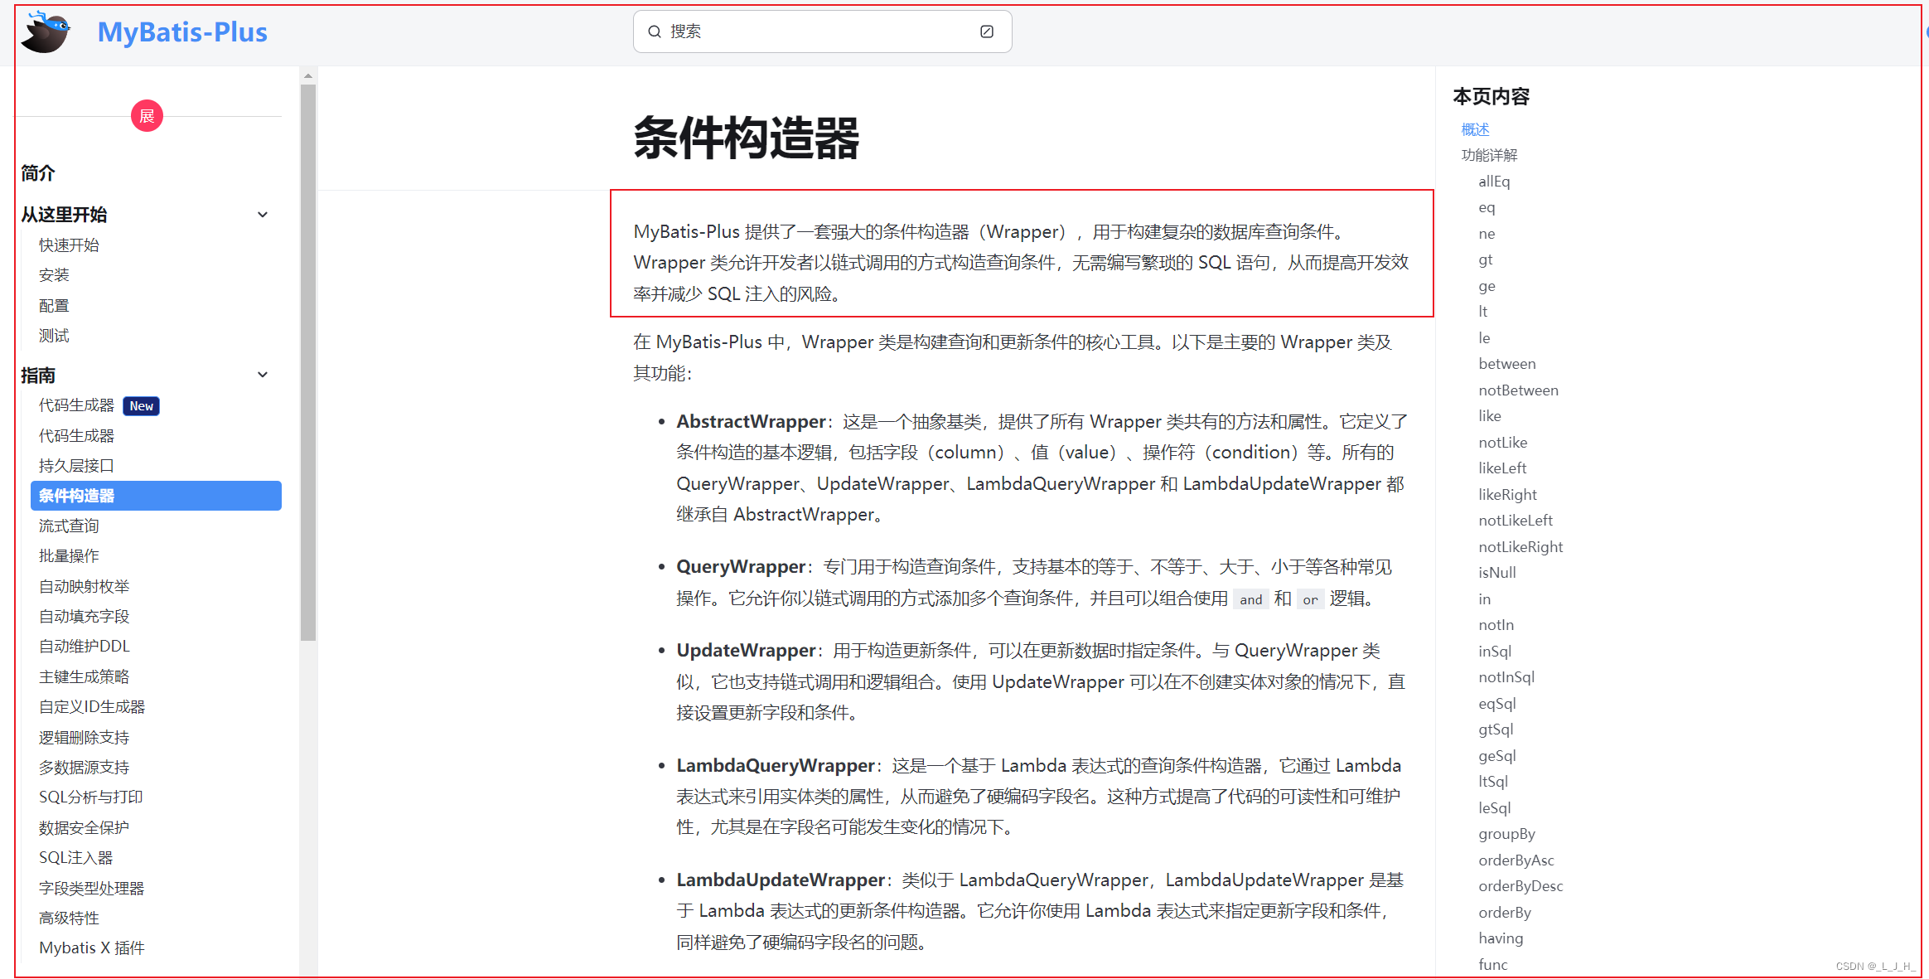Click the edit icon in the search box
Image resolution: width=1929 pixels, height=979 pixels.
click(986, 32)
